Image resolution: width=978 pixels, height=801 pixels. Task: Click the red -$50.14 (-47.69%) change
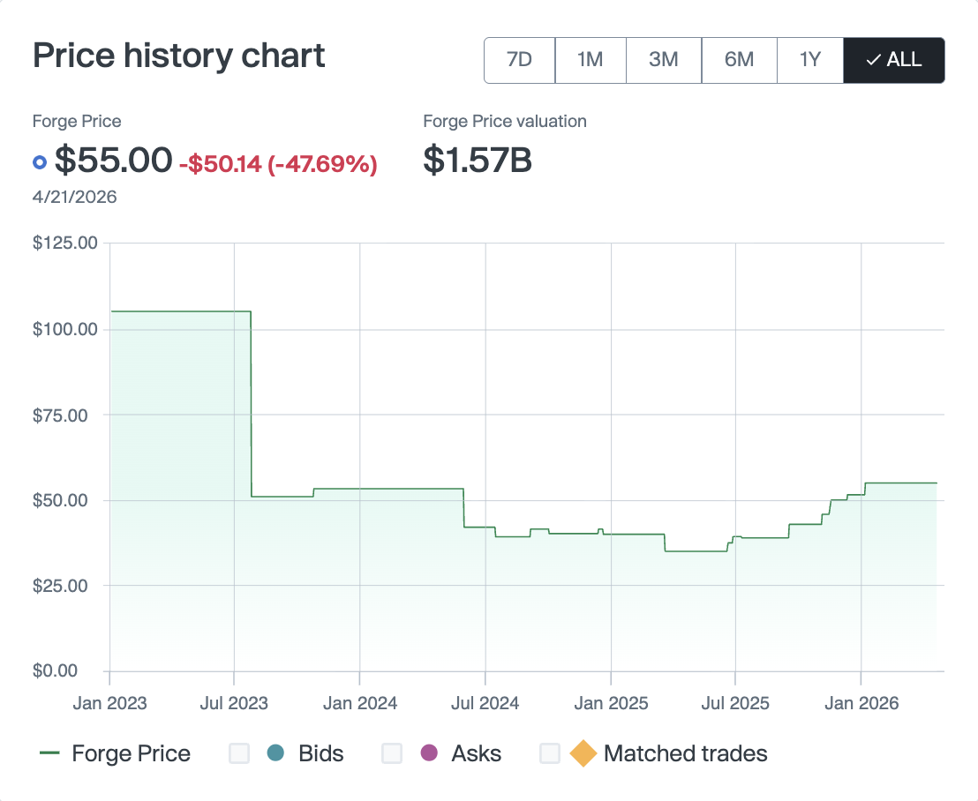tap(278, 163)
